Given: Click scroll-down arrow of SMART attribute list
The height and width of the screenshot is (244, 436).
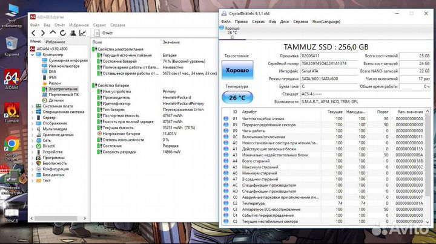Looking at the screenshot, I should (x=428, y=222).
